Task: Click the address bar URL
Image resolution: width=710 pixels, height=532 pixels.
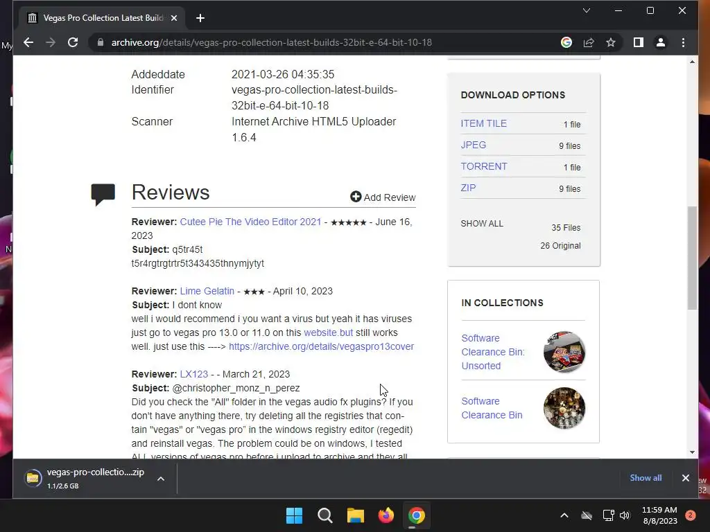Action: (x=271, y=42)
